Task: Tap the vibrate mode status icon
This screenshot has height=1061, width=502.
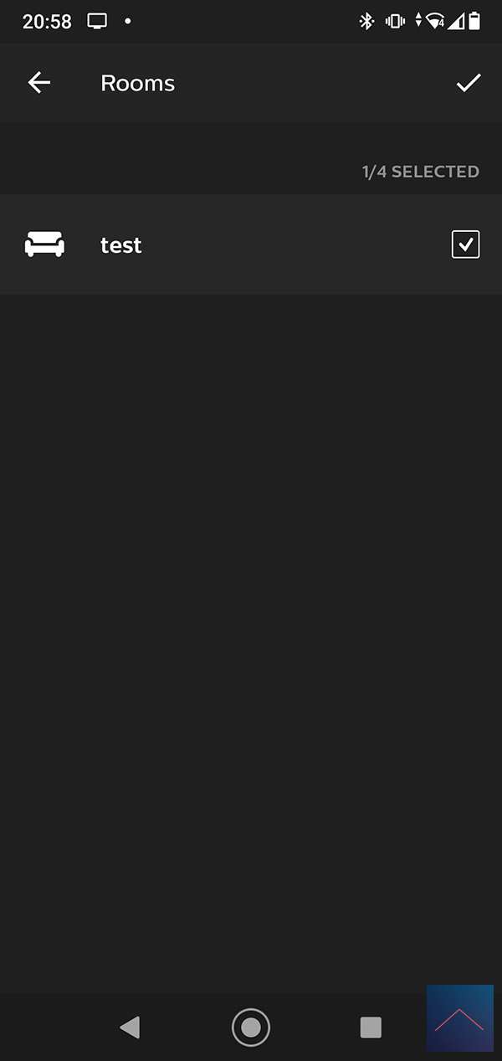Action: (395, 21)
